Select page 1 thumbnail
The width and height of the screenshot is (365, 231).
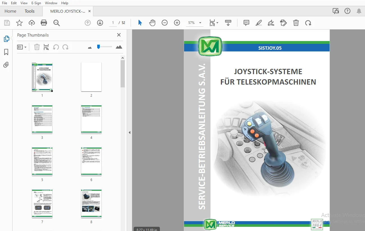point(42,77)
